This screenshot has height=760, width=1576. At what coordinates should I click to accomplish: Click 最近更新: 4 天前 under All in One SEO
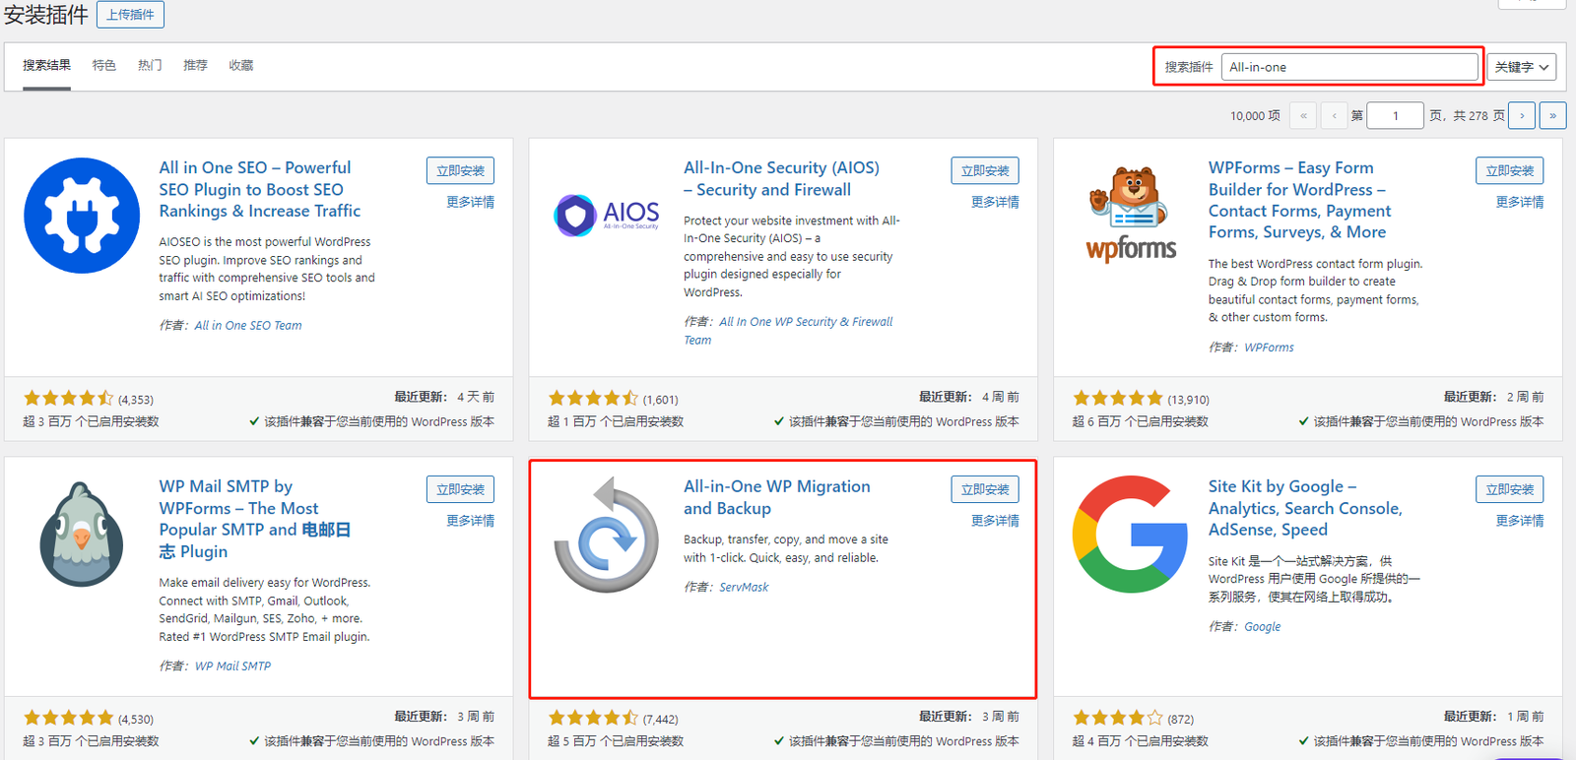pyautogui.click(x=444, y=397)
